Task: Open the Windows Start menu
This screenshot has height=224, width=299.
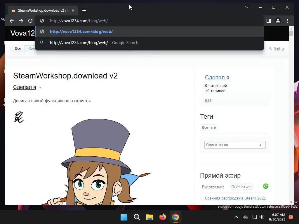Action: pos(124,217)
